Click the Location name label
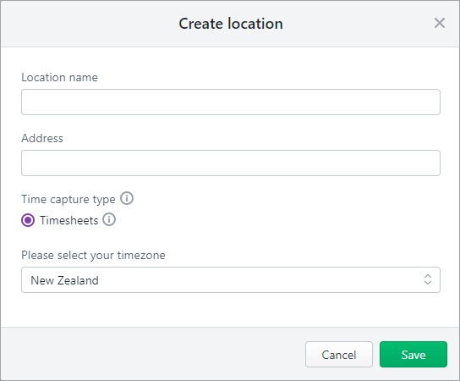The width and height of the screenshot is (460, 381). pos(59,77)
